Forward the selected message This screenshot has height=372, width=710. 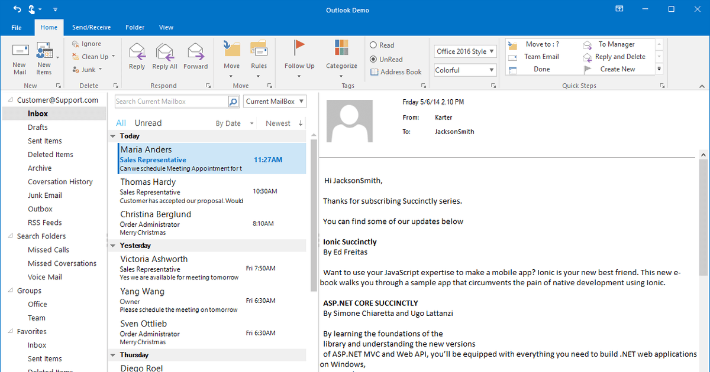(196, 56)
